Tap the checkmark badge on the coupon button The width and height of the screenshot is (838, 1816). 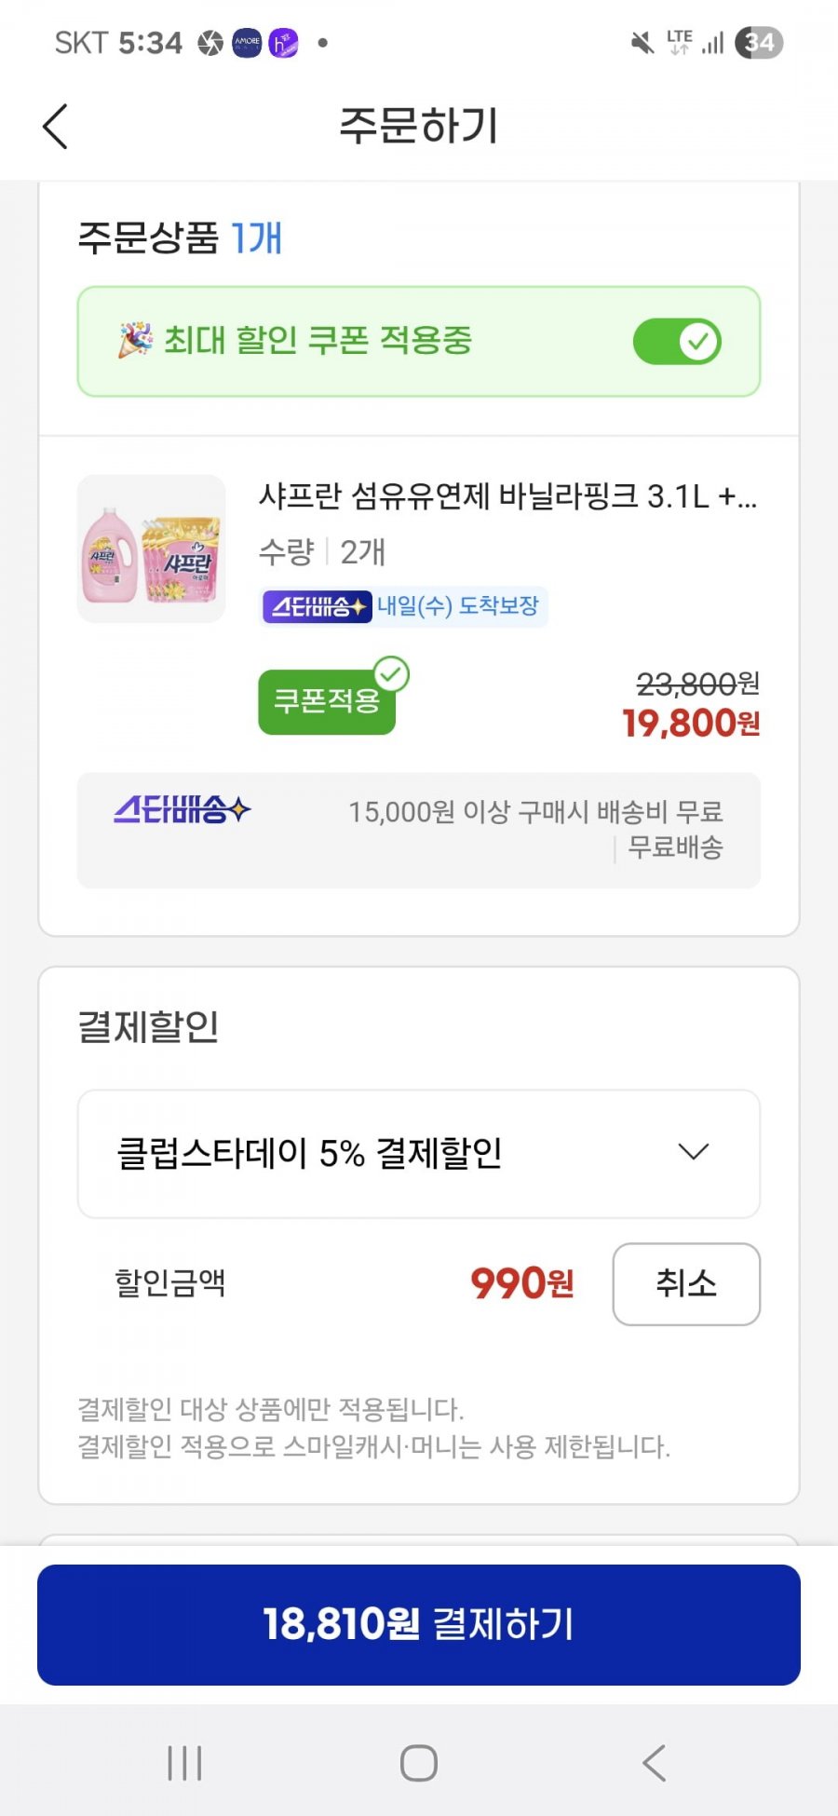click(x=391, y=673)
